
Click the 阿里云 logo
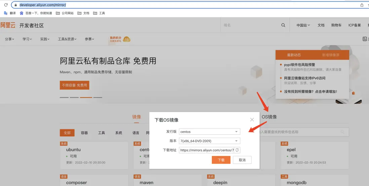point(8,25)
